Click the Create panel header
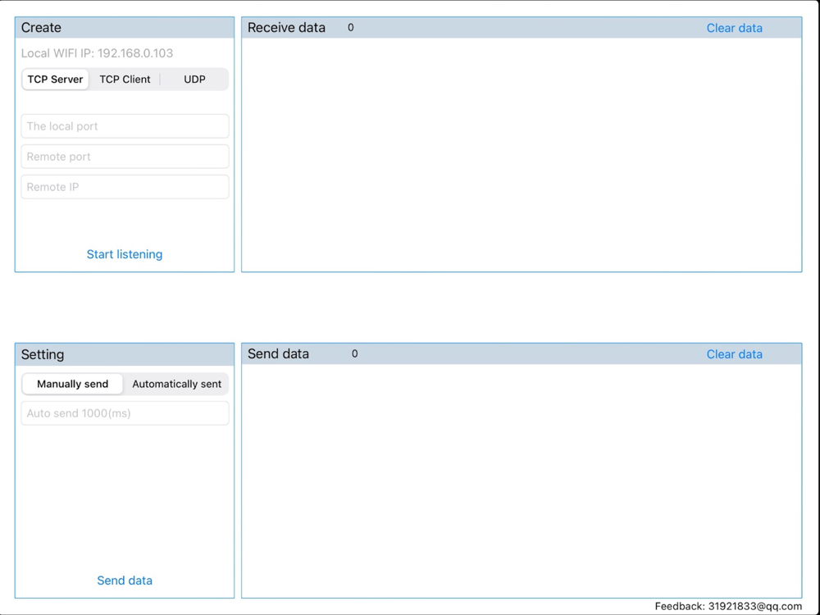 point(125,28)
